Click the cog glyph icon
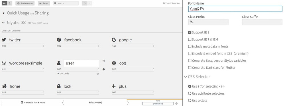This screenshot has width=285, height=106. 114,63
